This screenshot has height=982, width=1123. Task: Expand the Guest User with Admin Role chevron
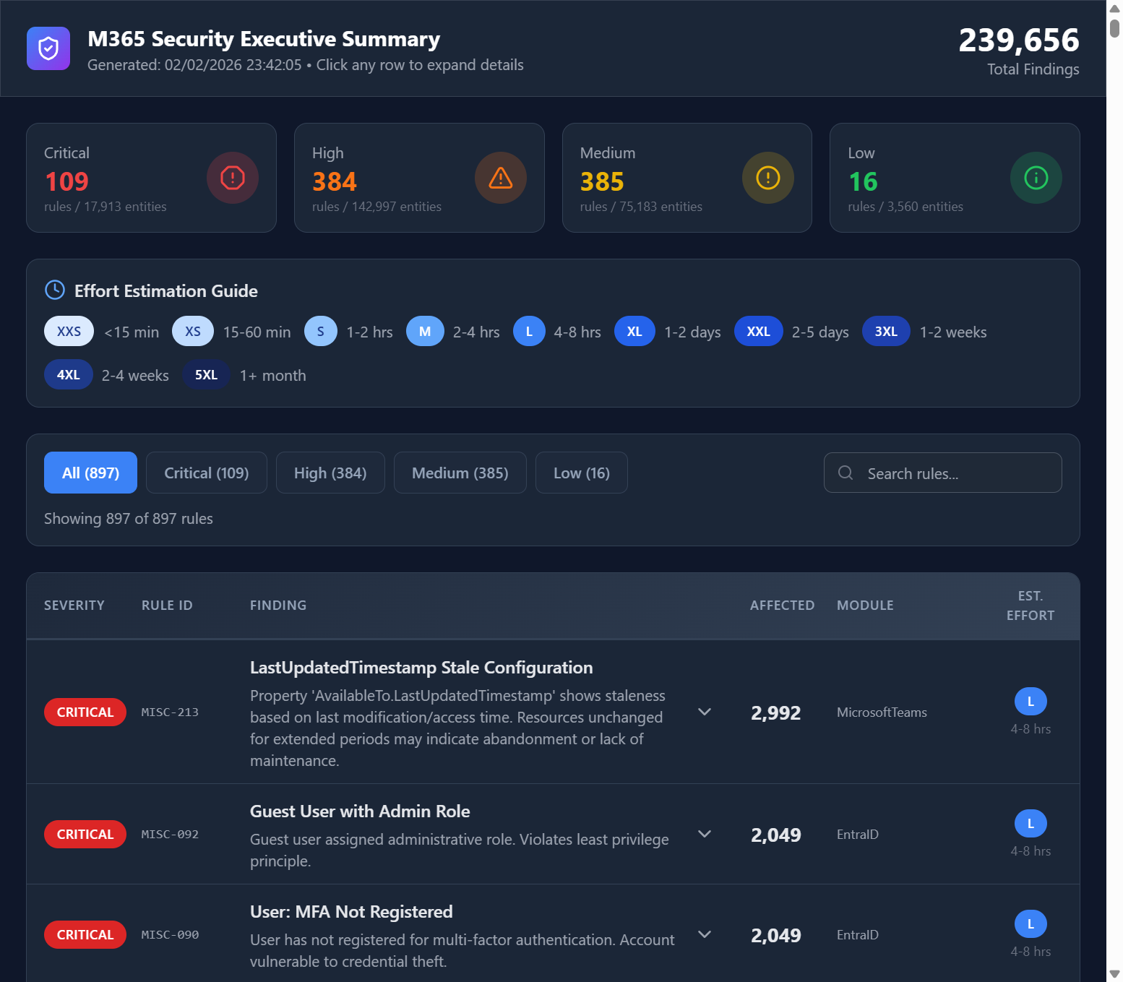coord(705,834)
